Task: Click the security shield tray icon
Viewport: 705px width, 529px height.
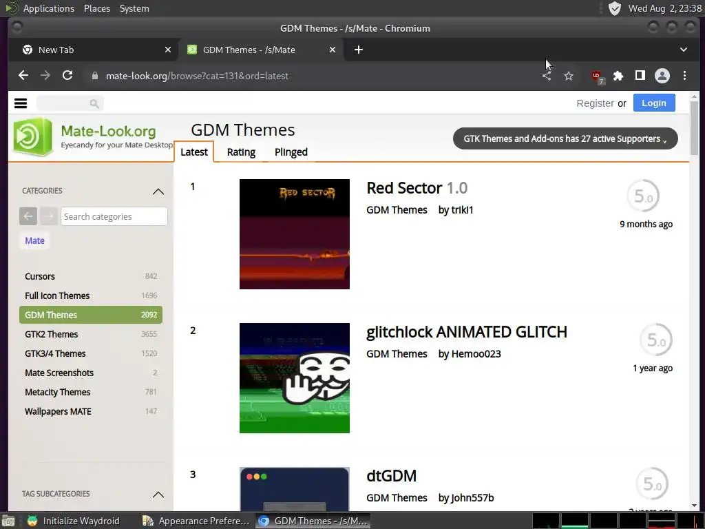Action: click(614, 8)
